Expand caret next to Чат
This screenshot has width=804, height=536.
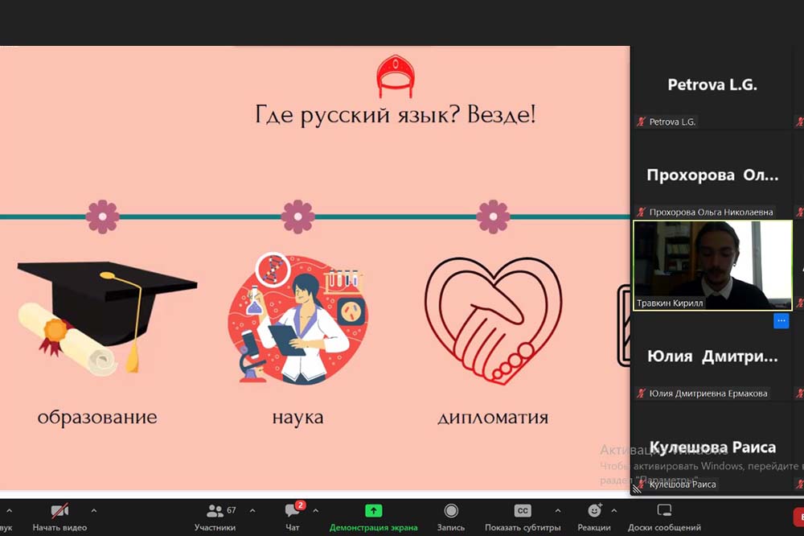click(315, 511)
